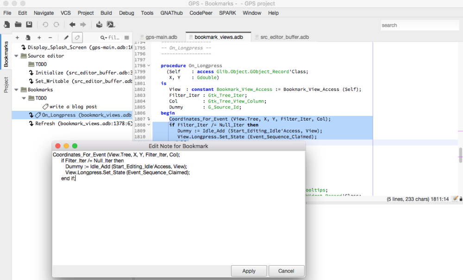Viewport: 463px width, 280px height.
Task: Click the editor's vertical scrollbar thumb
Action: pyautogui.click(x=460, y=154)
